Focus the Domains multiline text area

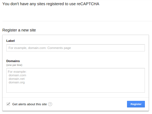(75, 80)
